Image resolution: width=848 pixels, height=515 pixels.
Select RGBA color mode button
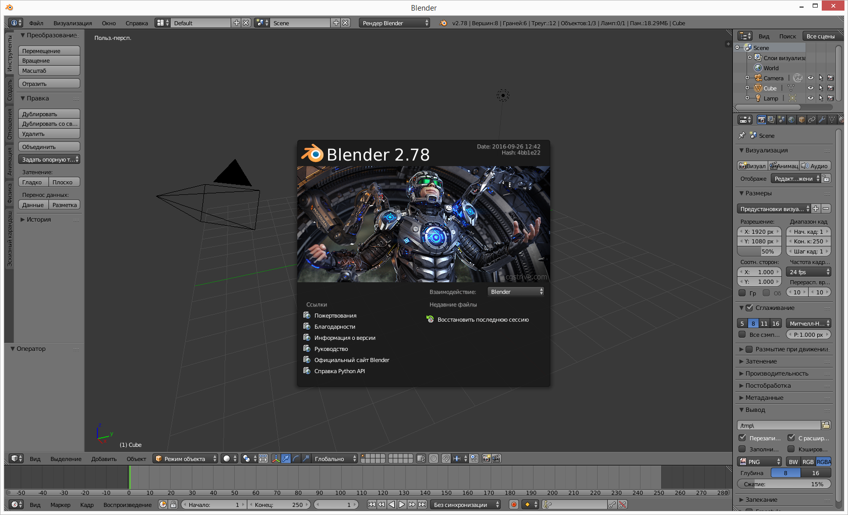(824, 461)
